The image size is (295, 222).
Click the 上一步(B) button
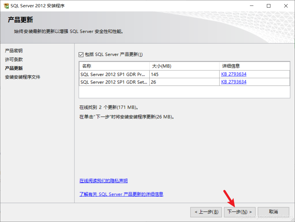coord(206,212)
